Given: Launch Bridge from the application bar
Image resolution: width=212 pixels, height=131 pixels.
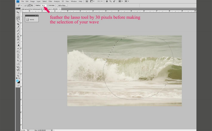Looking at the screenshot, I should click(87, 1).
